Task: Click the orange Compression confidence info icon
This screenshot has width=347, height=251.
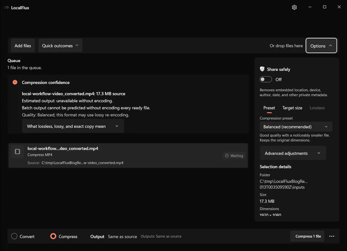Action: 15,82
